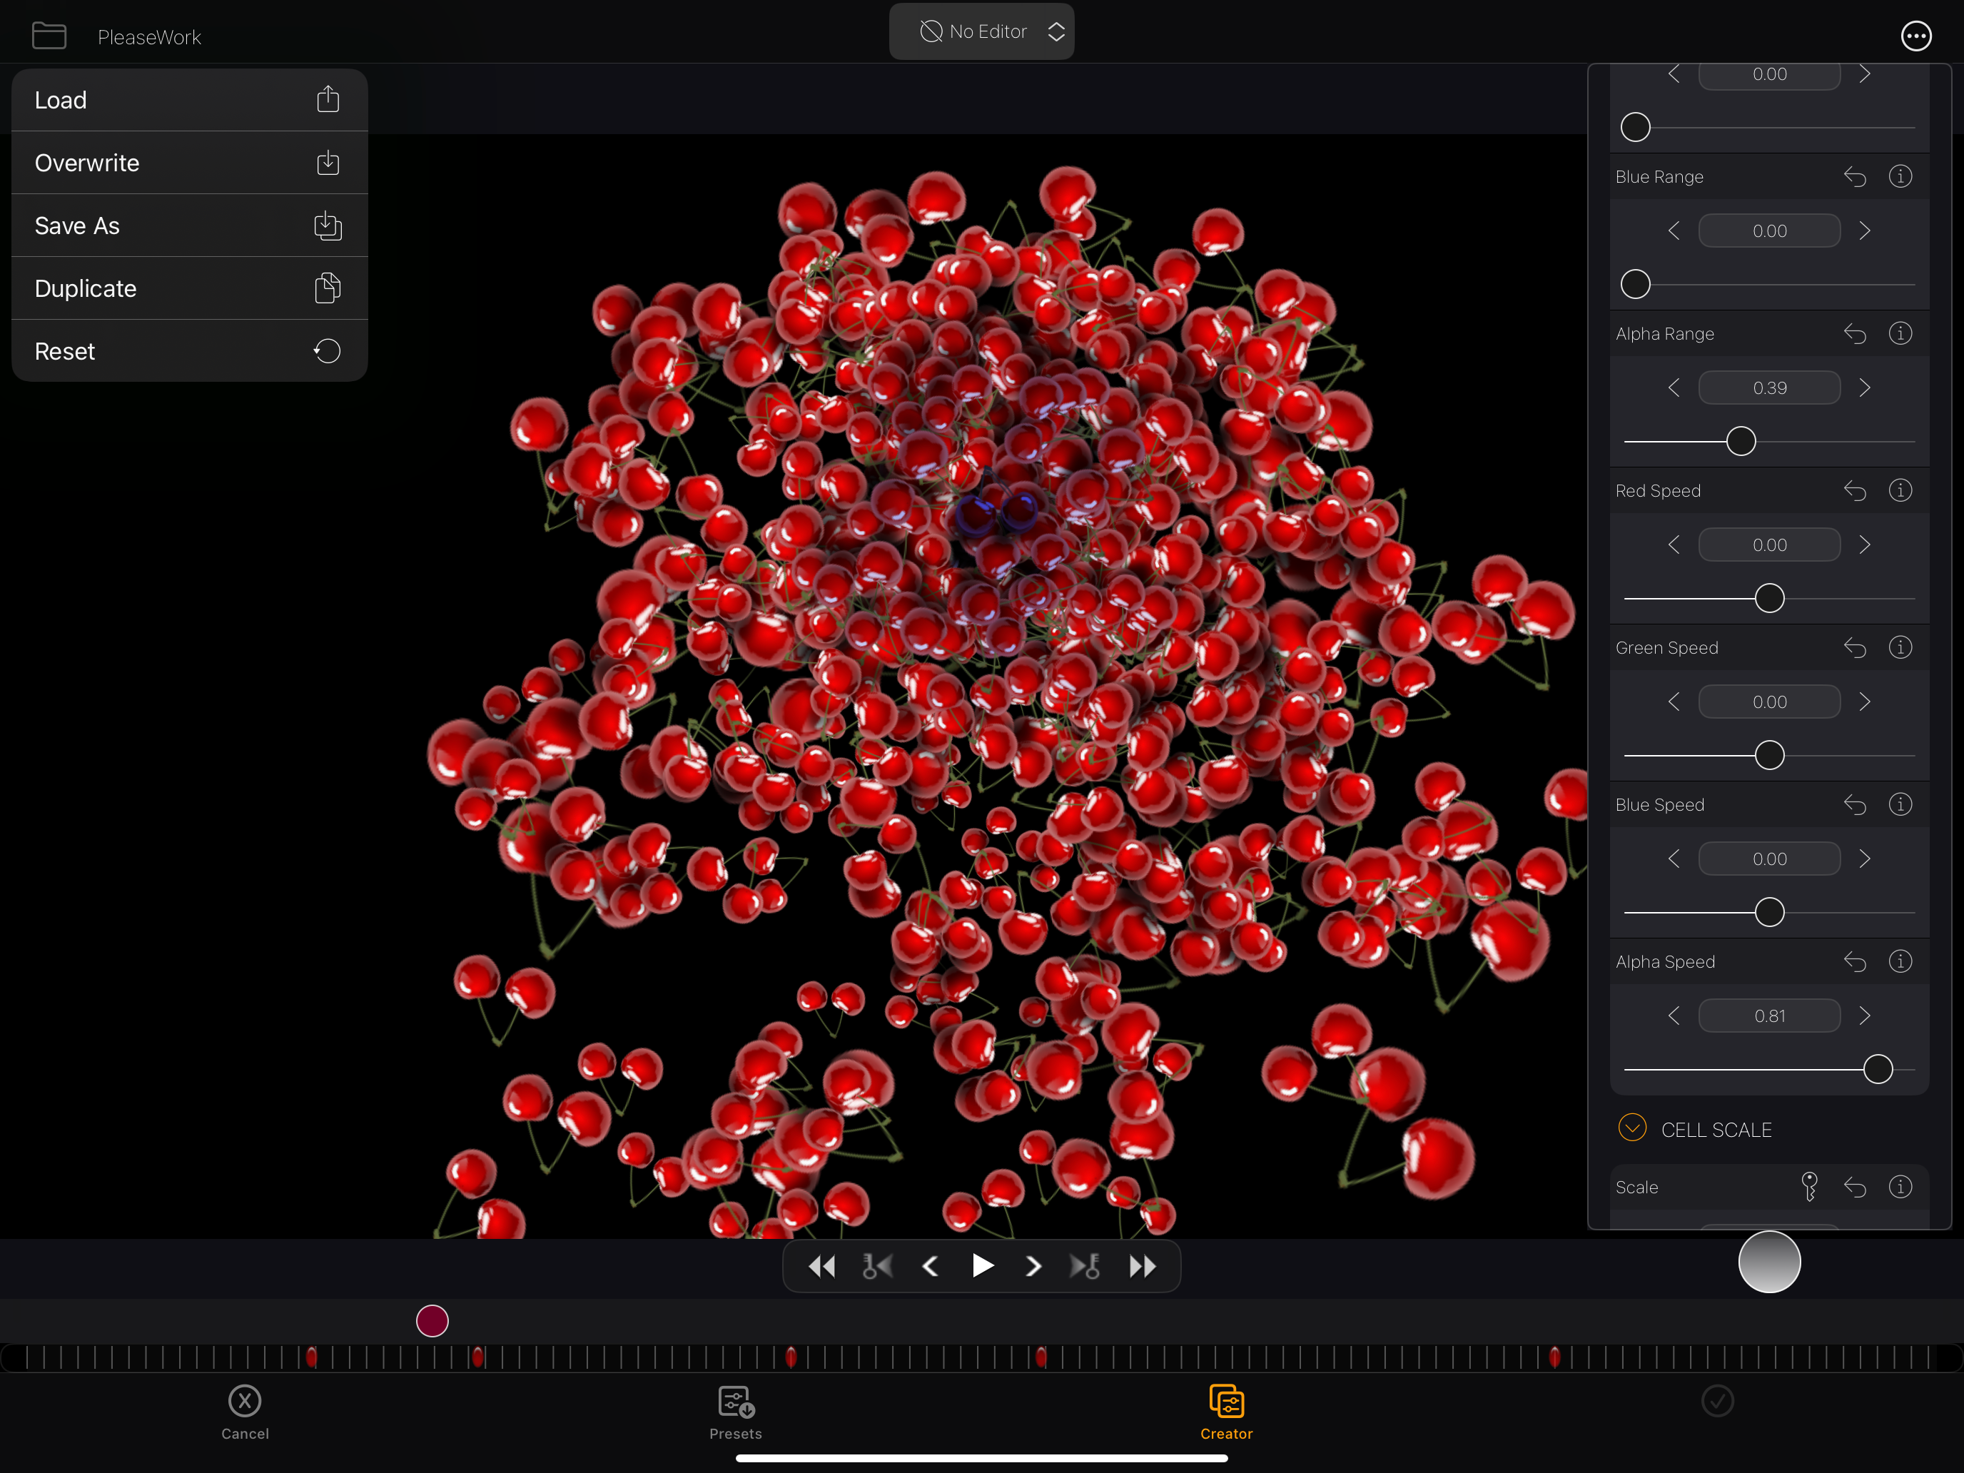Show info for Green Speed
Screen dimensions: 1964x1473
1900,648
